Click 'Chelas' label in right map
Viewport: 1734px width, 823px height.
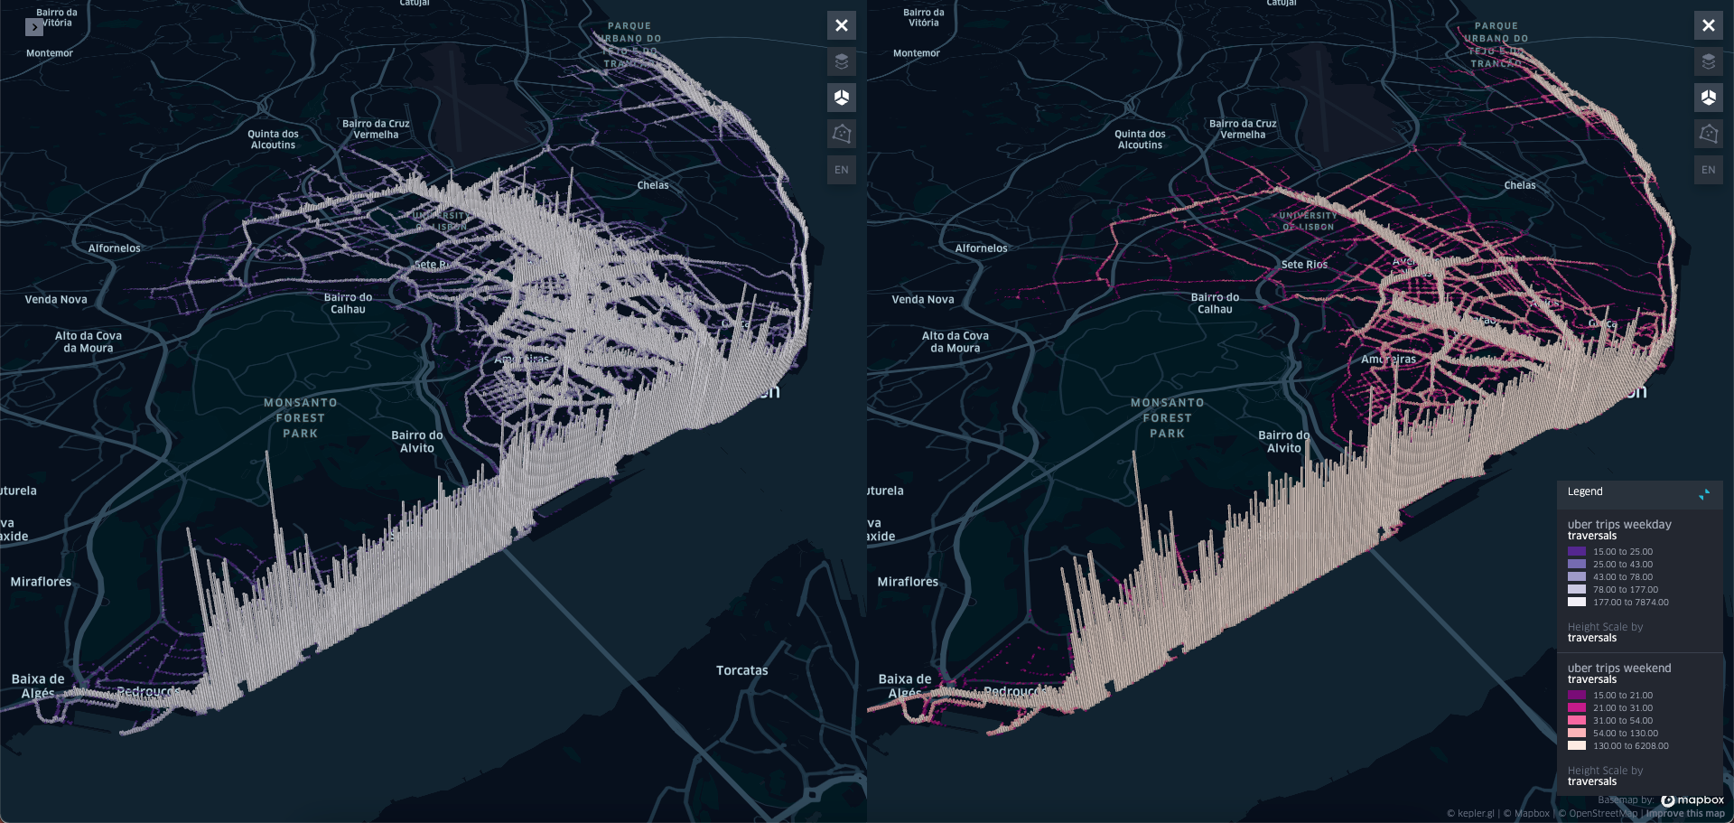pyautogui.click(x=1520, y=185)
